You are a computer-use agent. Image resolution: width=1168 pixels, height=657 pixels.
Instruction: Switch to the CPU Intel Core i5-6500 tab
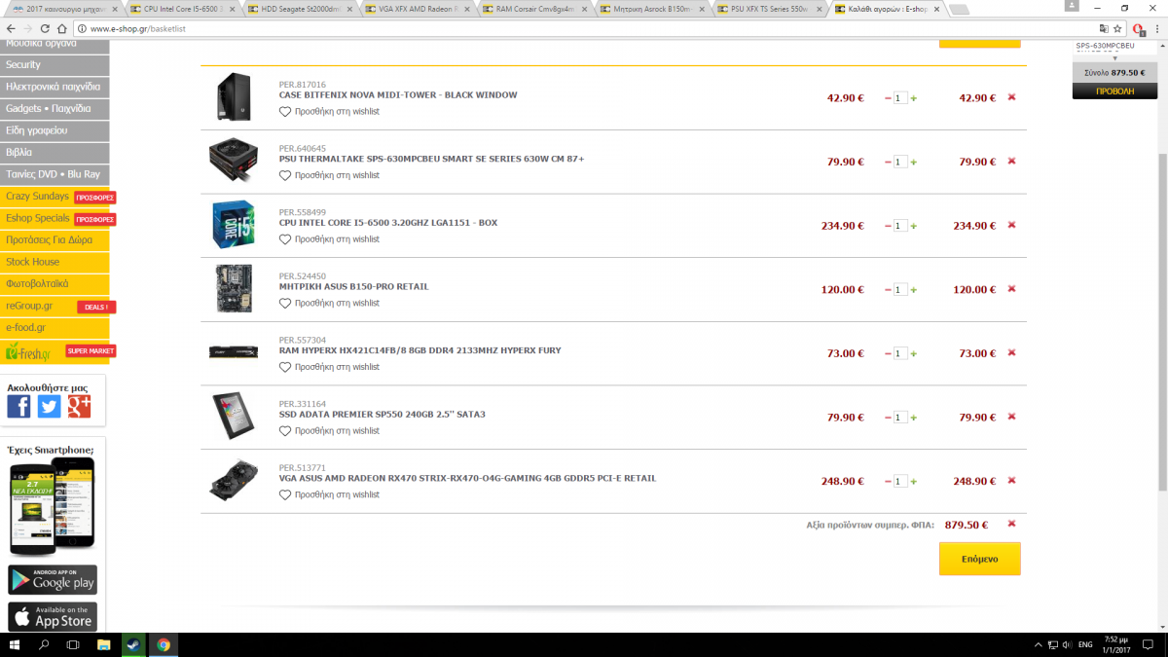click(x=184, y=8)
